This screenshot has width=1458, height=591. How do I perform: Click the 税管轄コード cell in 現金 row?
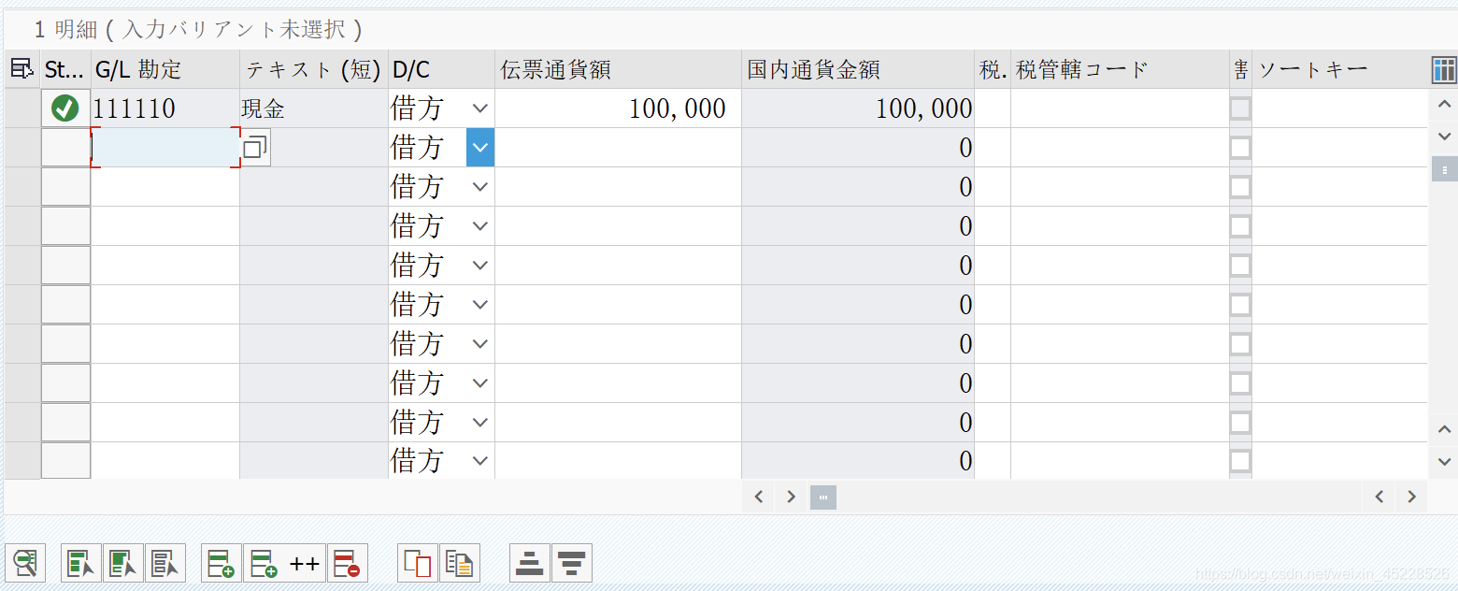click(1120, 108)
